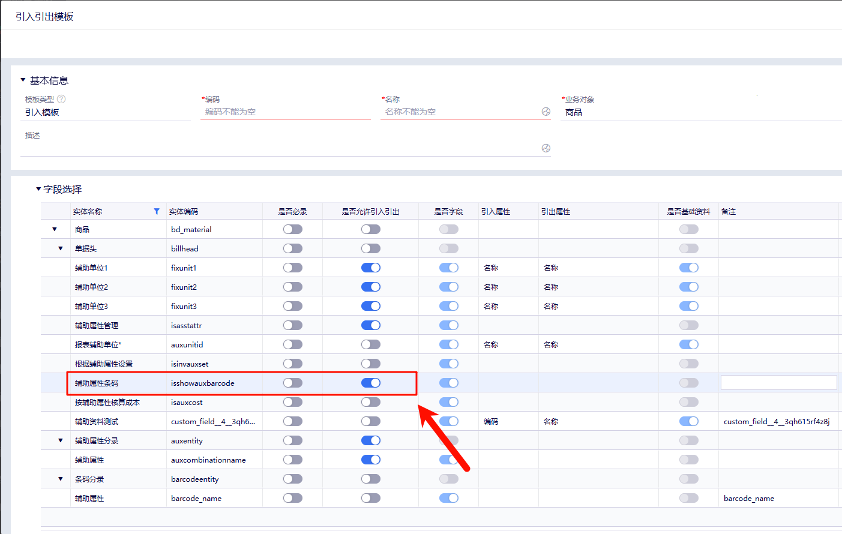Collapse the 商品 tree row
The height and width of the screenshot is (534, 842).
coord(55,229)
